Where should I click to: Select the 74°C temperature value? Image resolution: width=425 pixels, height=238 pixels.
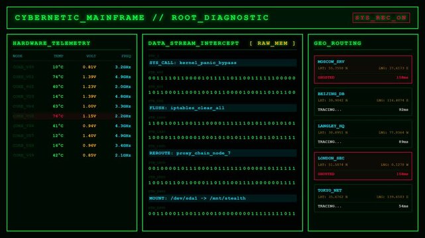click(58, 77)
